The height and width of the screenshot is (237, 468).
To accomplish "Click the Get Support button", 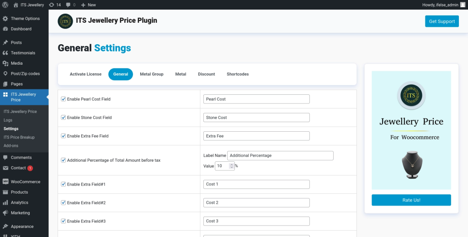I will 441,21.
